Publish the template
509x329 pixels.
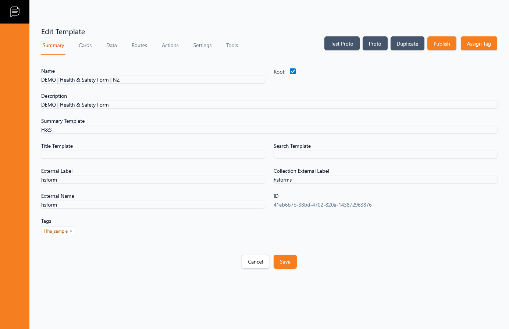[x=441, y=43]
